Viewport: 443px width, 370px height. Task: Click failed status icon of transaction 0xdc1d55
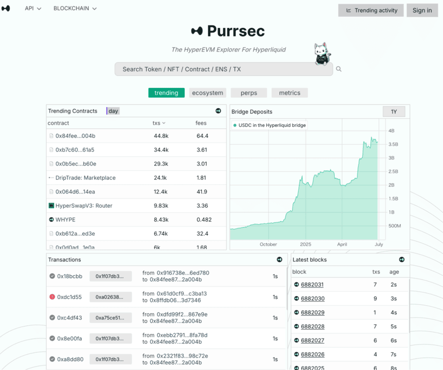pos(52,297)
